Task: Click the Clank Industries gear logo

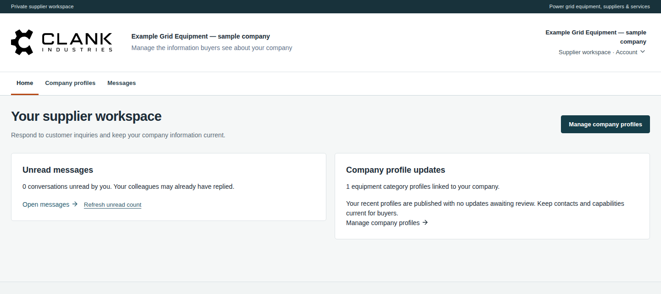Action: (x=22, y=42)
